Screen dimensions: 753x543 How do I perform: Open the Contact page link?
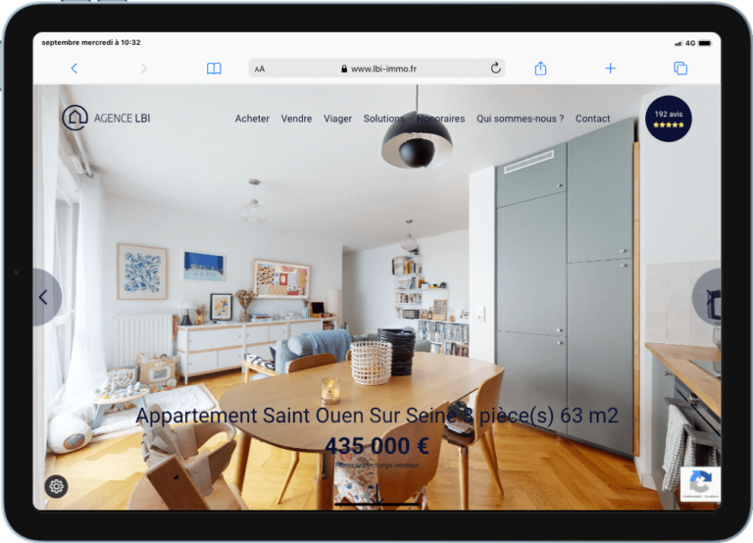point(592,119)
